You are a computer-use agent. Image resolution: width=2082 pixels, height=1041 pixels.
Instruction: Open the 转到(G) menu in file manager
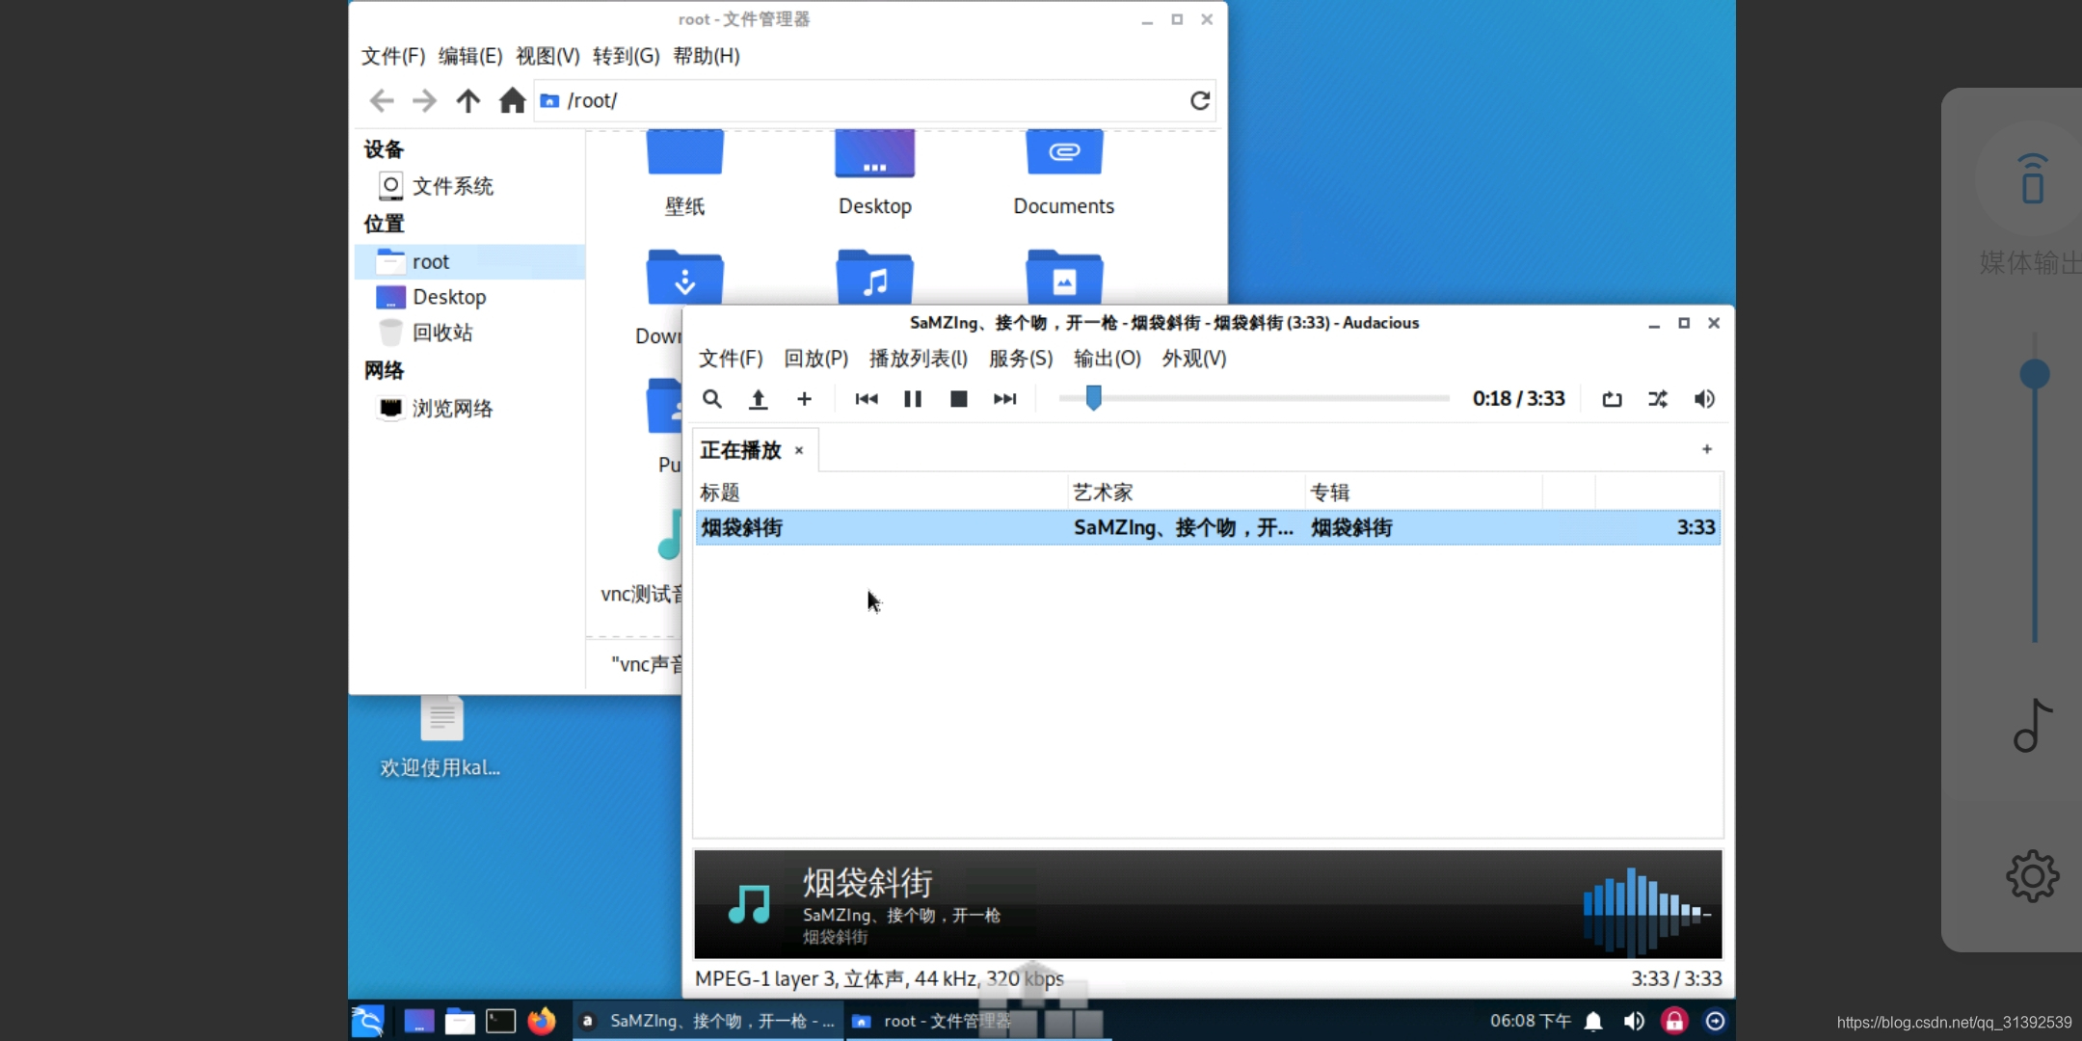(x=627, y=56)
